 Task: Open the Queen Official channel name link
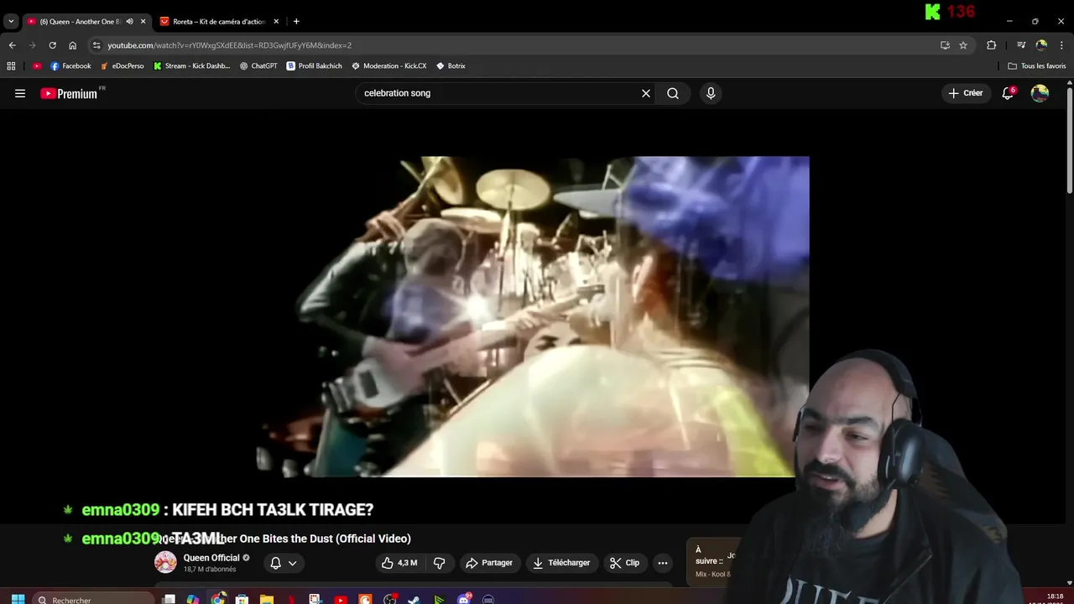211,558
